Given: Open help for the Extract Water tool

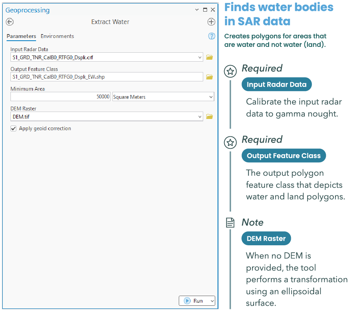Looking at the screenshot, I should (x=211, y=36).
